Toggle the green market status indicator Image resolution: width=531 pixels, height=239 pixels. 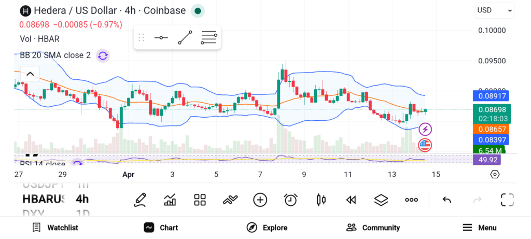pyautogui.click(x=197, y=10)
